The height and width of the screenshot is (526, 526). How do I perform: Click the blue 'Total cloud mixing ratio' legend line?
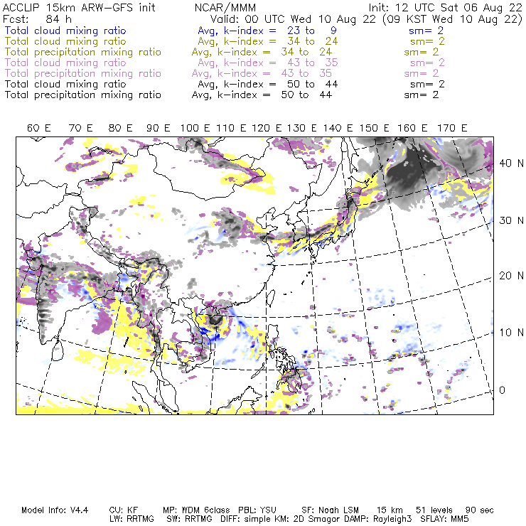[65, 31]
